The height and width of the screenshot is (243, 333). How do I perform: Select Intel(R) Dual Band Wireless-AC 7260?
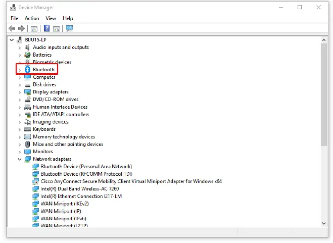coord(80,188)
